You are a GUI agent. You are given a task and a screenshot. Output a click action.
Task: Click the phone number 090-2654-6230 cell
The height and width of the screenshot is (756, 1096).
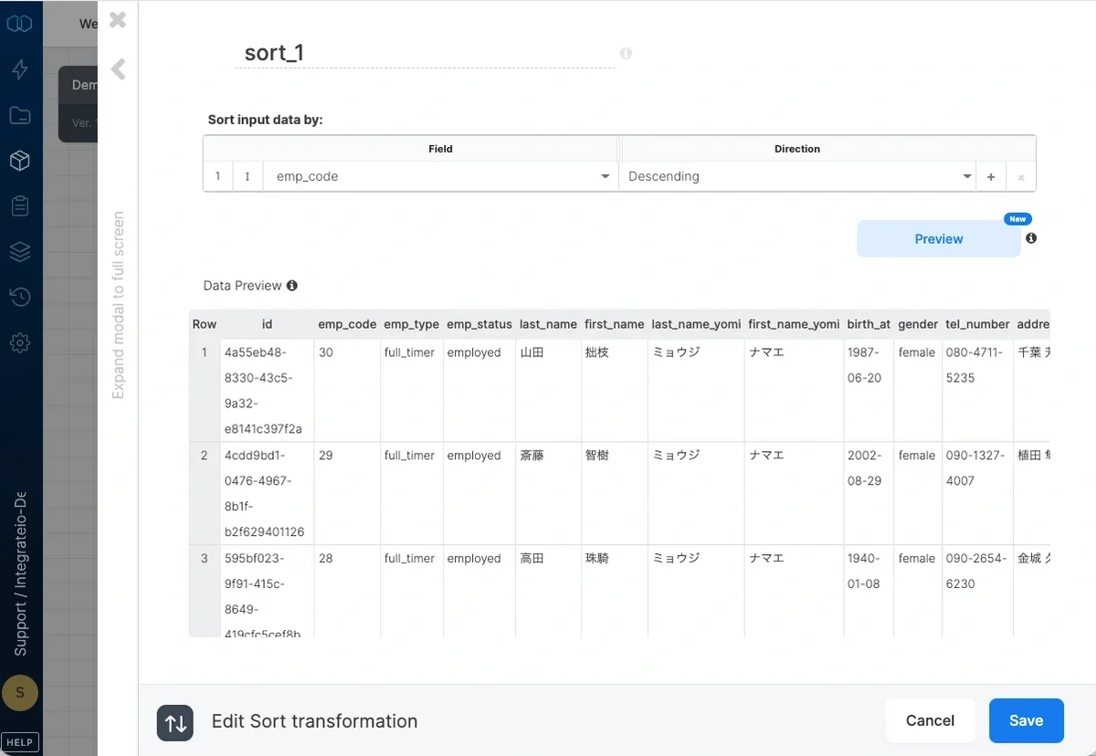tap(977, 592)
